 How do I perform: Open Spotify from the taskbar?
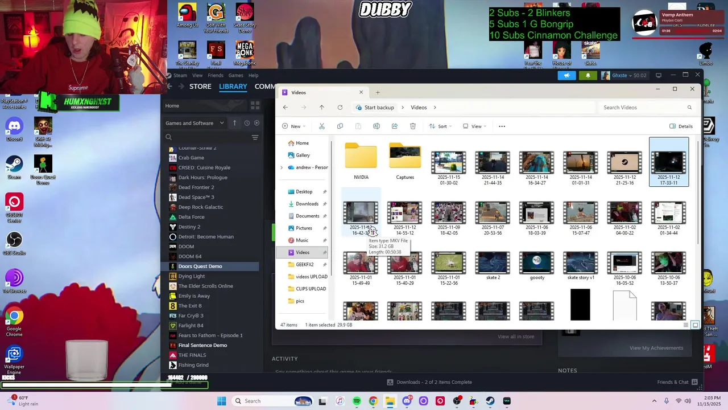click(x=357, y=401)
